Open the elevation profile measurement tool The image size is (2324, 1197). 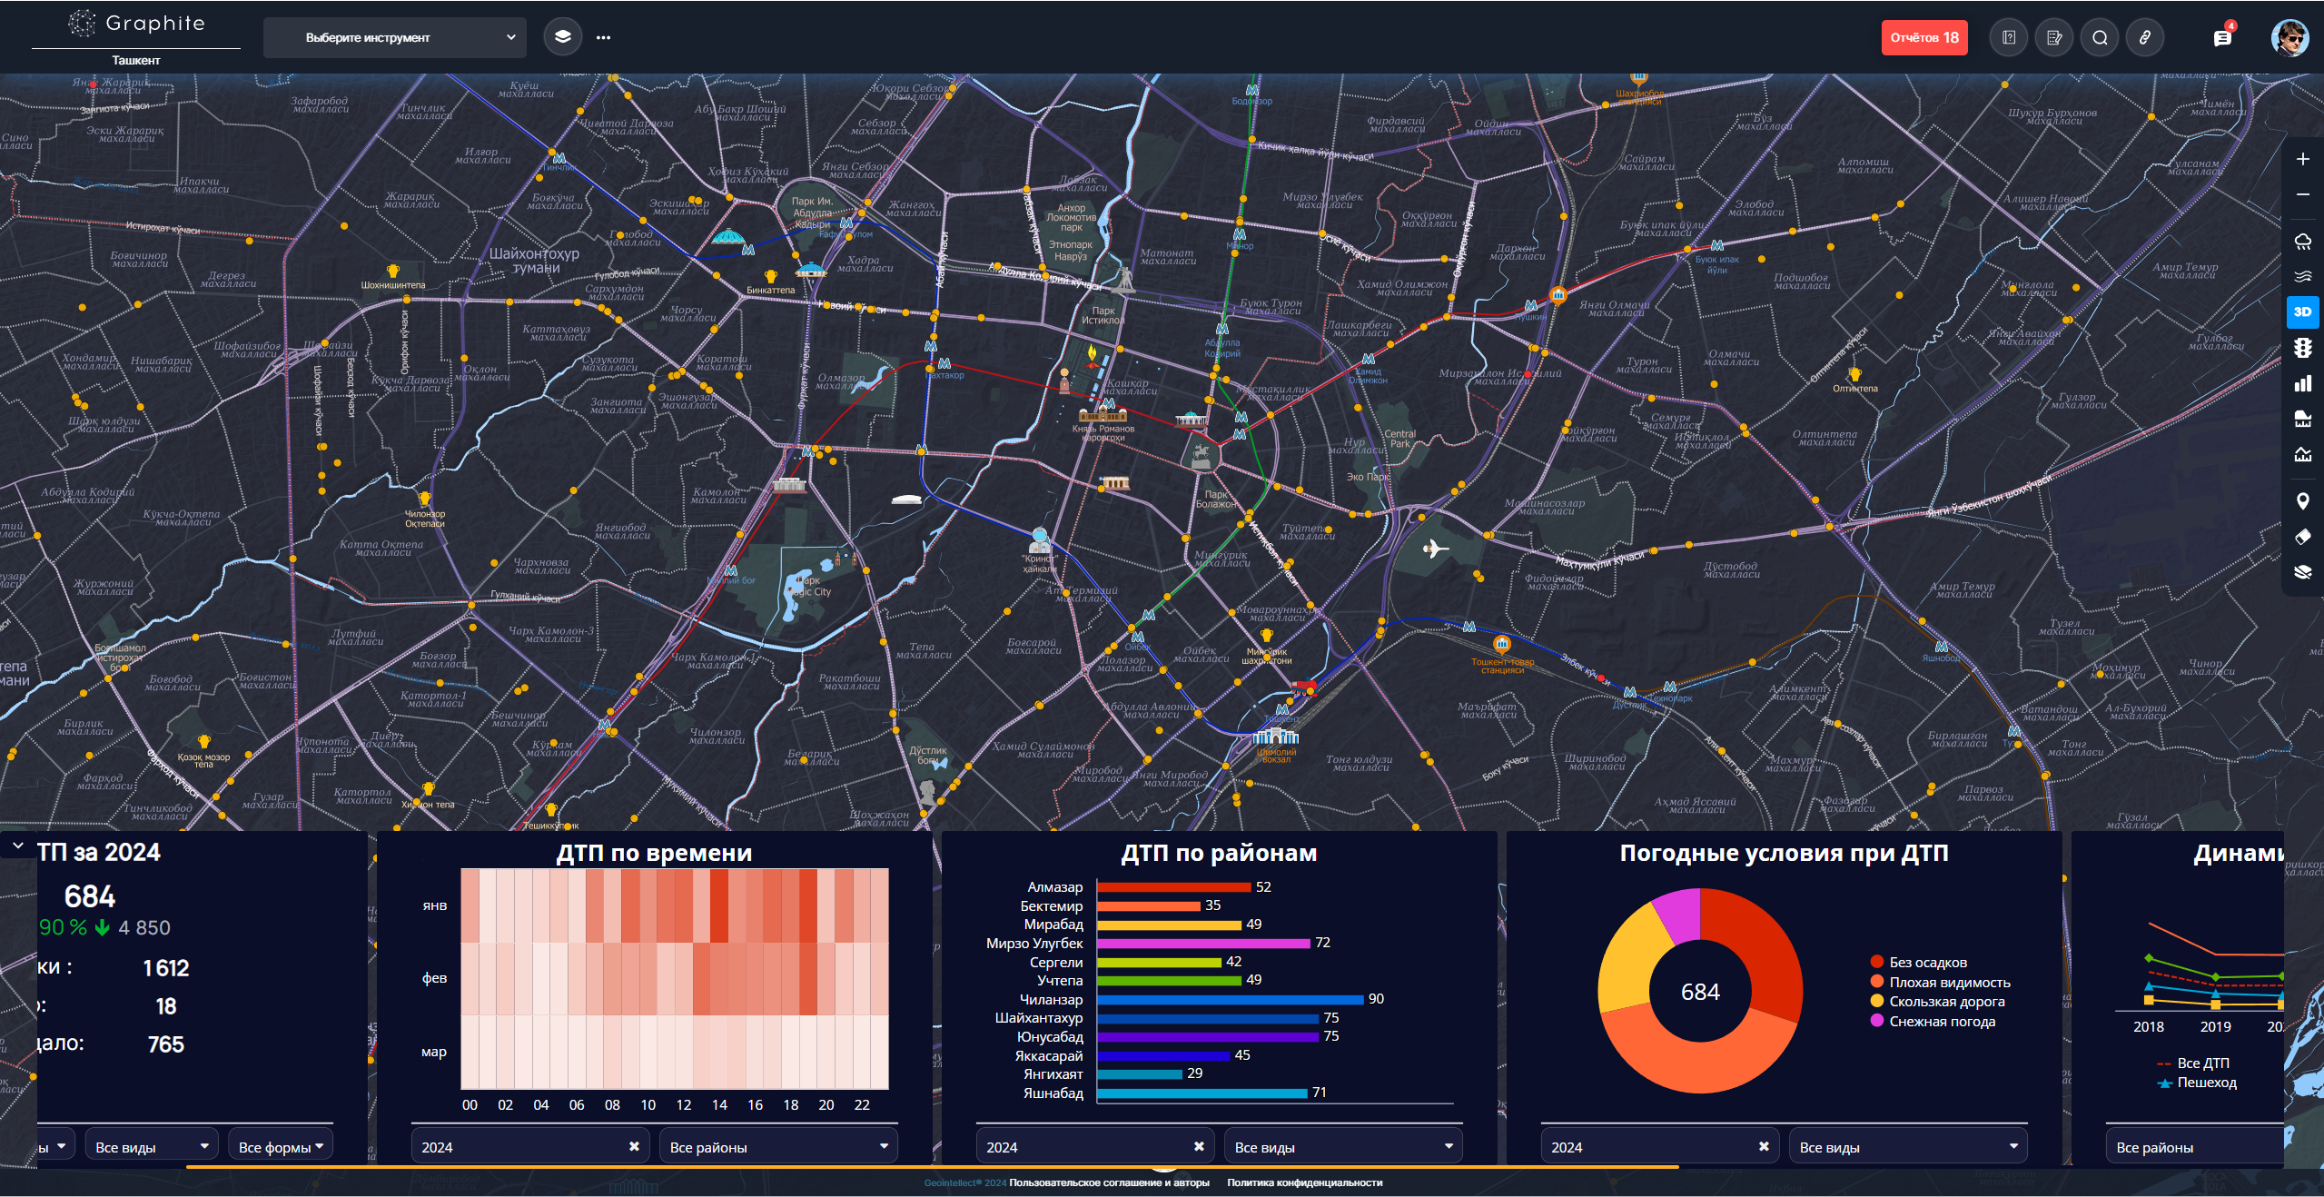coord(2302,454)
